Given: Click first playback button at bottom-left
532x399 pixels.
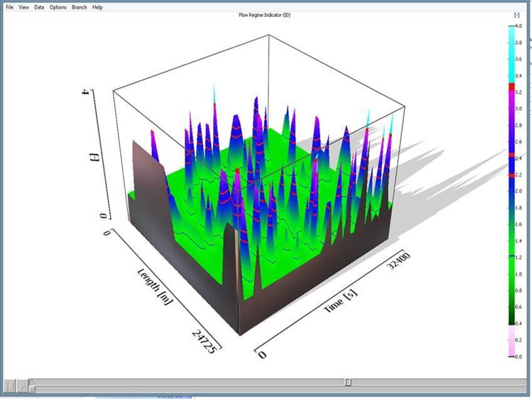Looking at the screenshot, I should click(9, 386).
